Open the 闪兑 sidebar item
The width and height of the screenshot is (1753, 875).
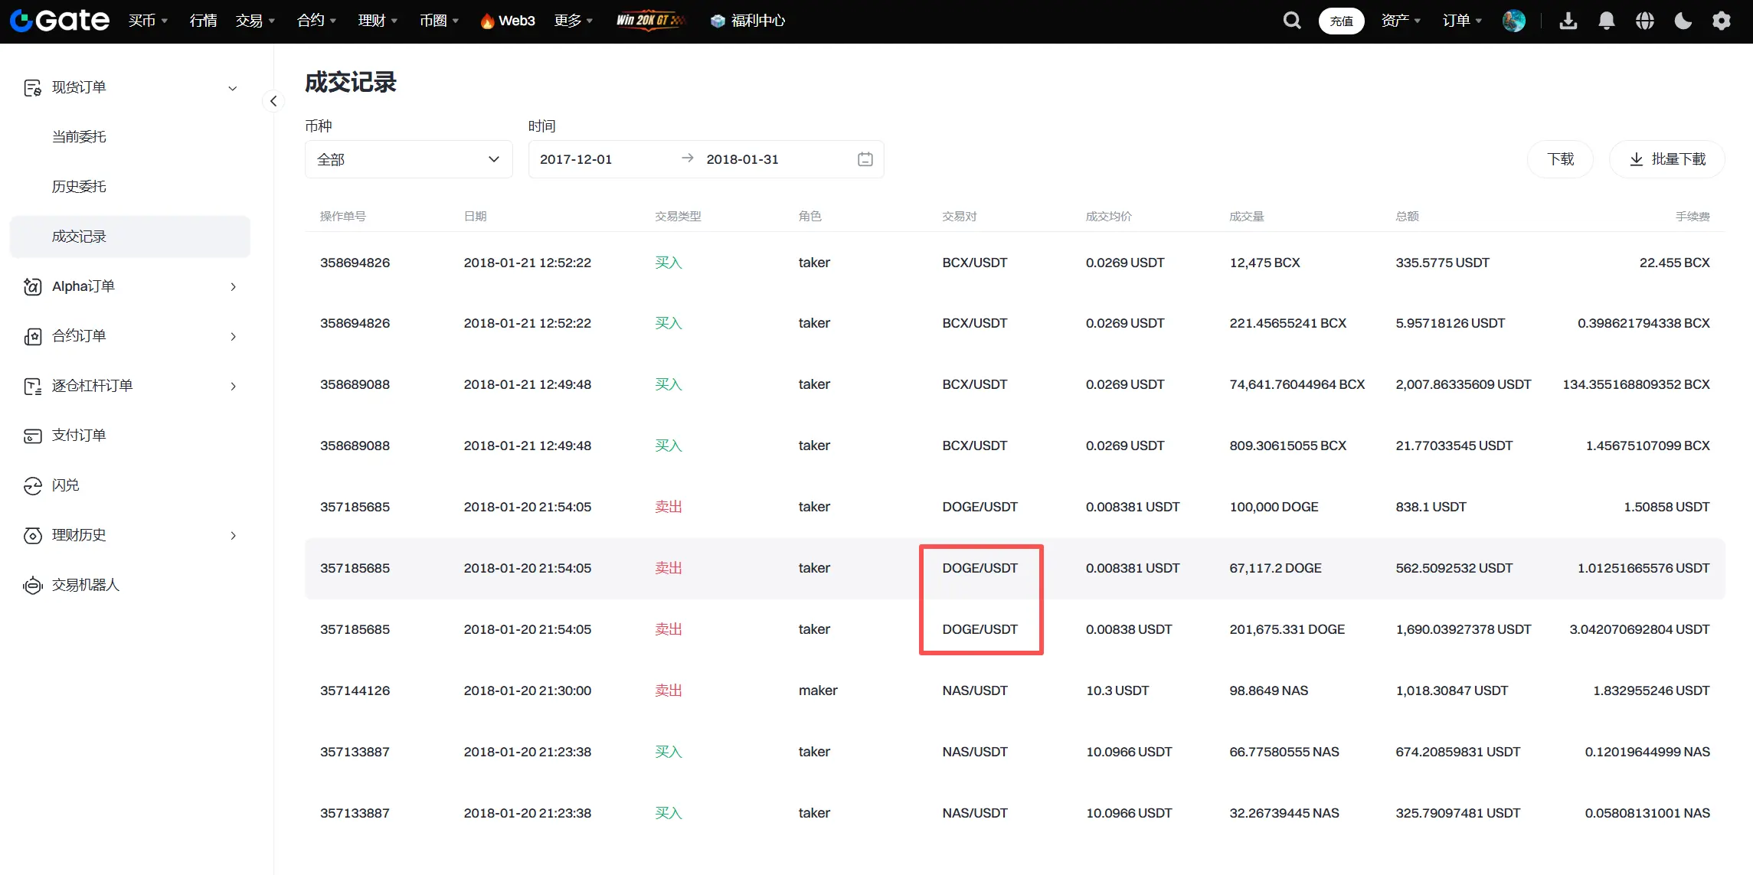tap(65, 485)
